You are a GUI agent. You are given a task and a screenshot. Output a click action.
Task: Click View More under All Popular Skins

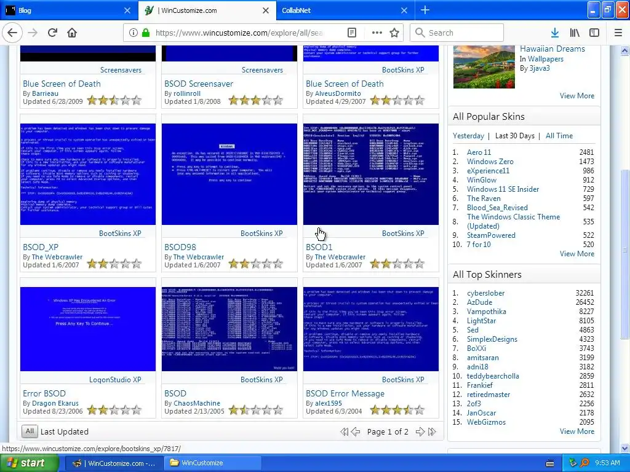pyautogui.click(x=577, y=254)
